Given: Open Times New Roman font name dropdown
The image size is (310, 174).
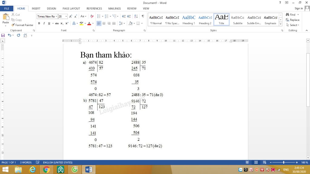Looking at the screenshot, I should 56,16.
